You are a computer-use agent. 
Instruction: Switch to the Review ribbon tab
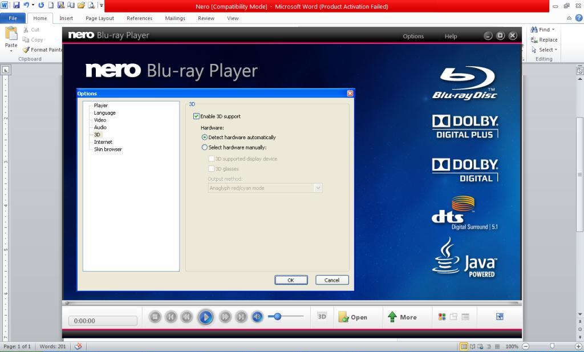click(206, 18)
